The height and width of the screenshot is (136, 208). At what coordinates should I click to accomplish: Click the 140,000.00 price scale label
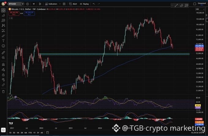point(200,13)
